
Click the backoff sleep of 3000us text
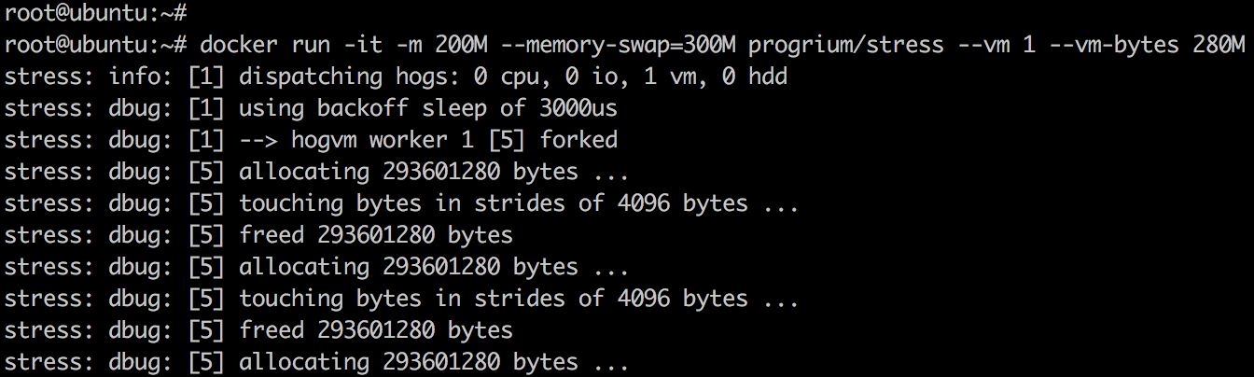pyautogui.click(x=467, y=108)
